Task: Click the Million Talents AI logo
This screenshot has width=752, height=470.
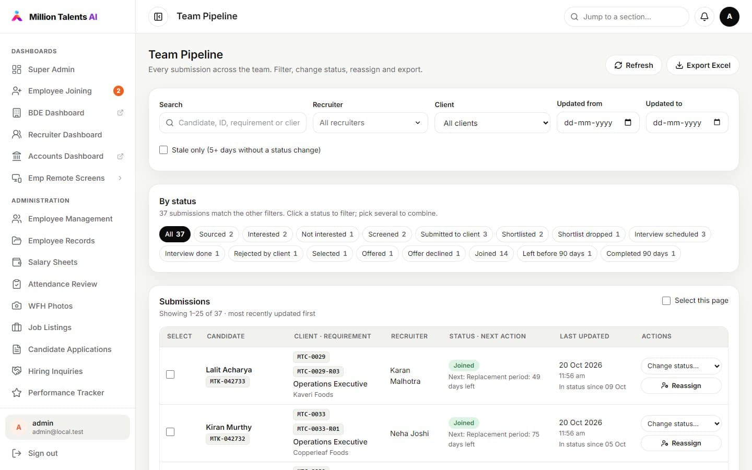Action: [54, 17]
